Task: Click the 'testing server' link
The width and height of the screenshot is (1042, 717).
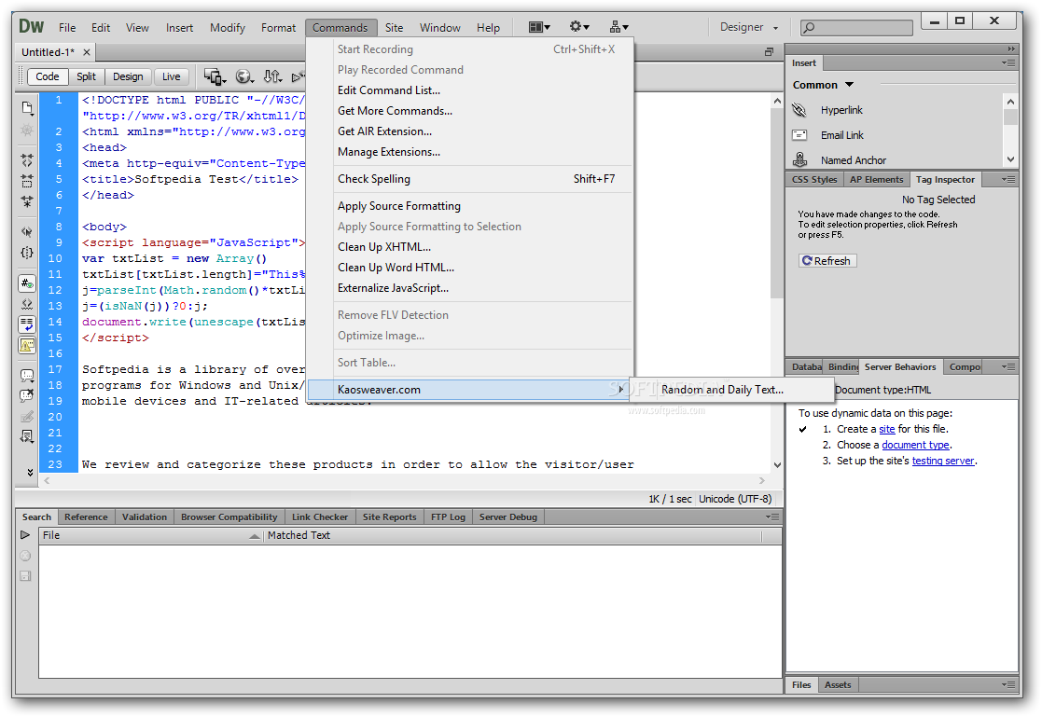Action: [x=942, y=462]
